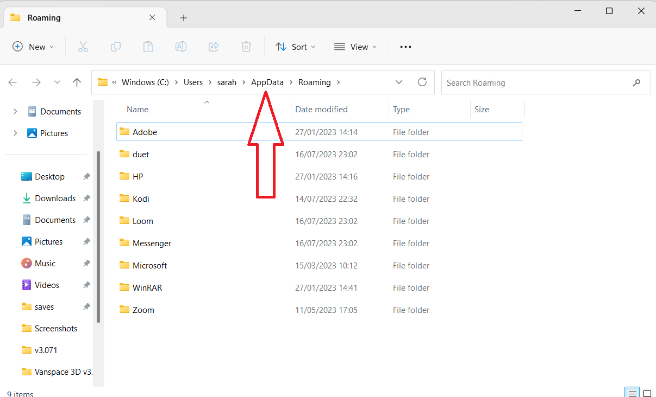The height and width of the screenshot is (397, 656).
Task: Click the search magnifier icon
Action: pyautogui.click(x=637, y=83)
